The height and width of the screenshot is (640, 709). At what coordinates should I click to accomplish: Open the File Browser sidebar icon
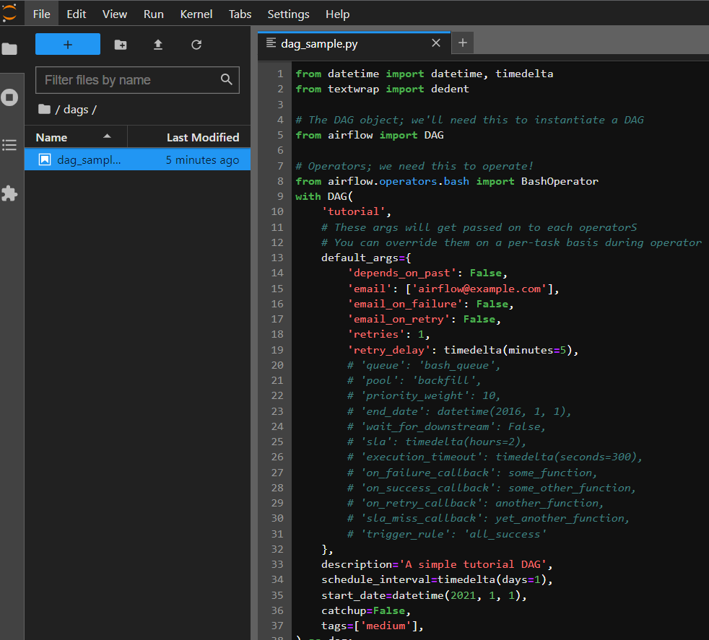pyautogui.click(x=9, y=49)
